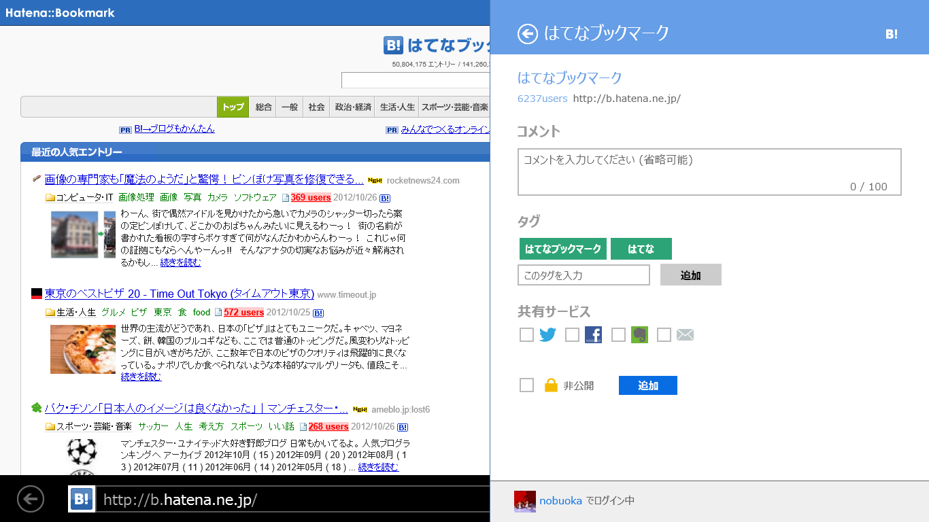Tick the 非公開 private checkbox
This screenshot has height=522, width=929.
pyautogui.click(x=526, y=385)
